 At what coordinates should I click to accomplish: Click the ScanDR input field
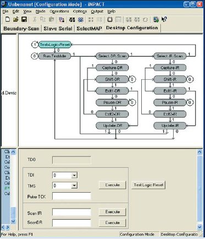[x=71, y=223]
